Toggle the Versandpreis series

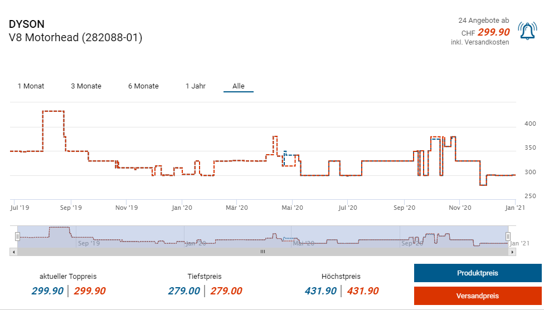[477, 296]
